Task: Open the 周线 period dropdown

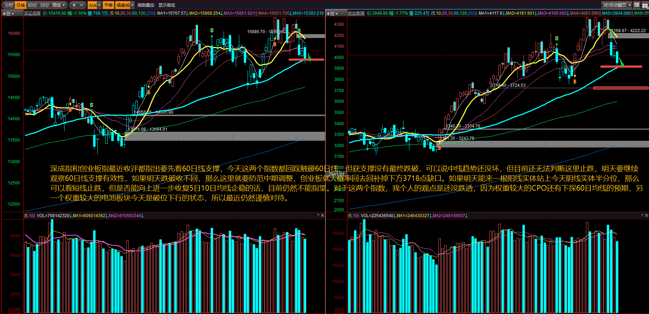Action: (59, 5)
